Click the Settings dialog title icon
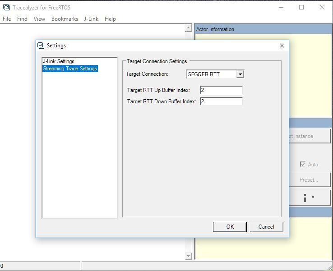The width and height of the screenshot is (333, 271). pos(41,46)
